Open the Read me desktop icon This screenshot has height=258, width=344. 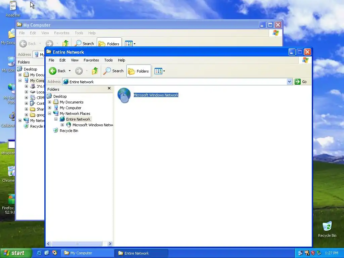click(x=13, y=9)
